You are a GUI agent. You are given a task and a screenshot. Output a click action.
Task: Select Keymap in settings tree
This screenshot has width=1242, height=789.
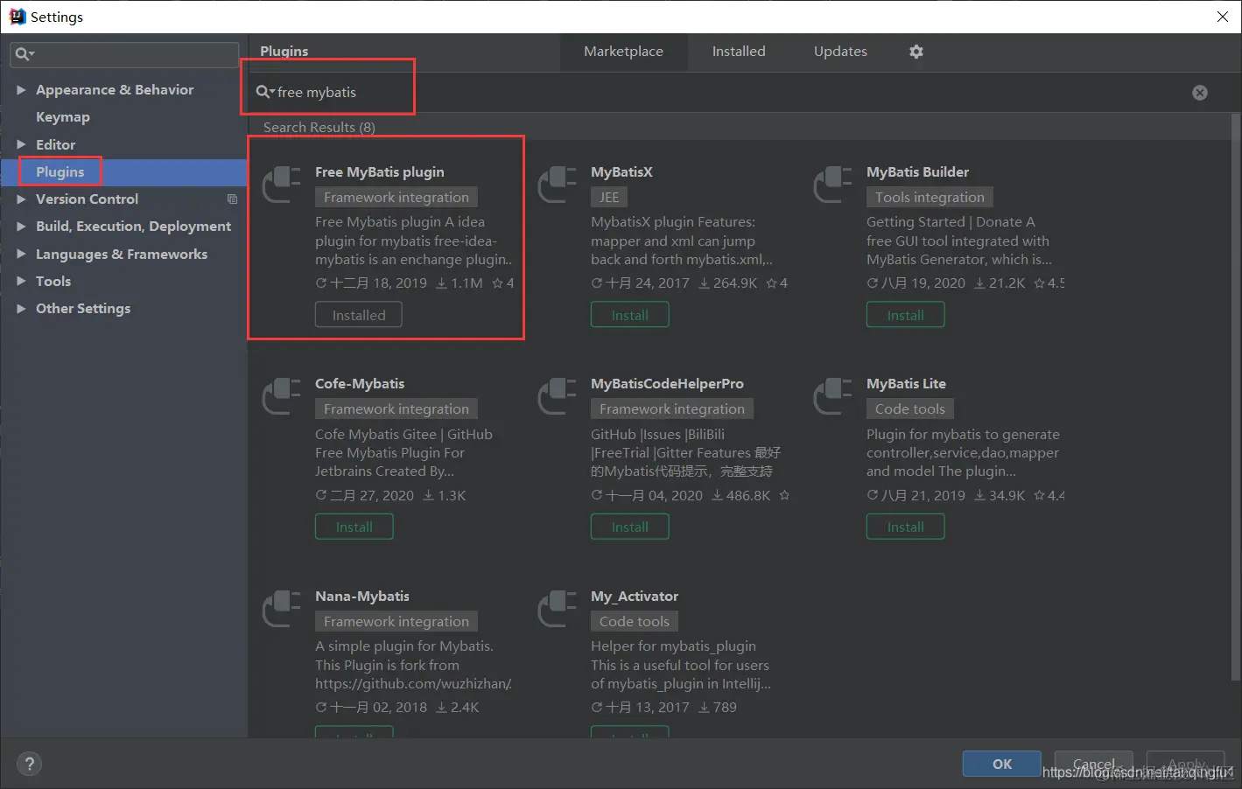pos(63,117)
